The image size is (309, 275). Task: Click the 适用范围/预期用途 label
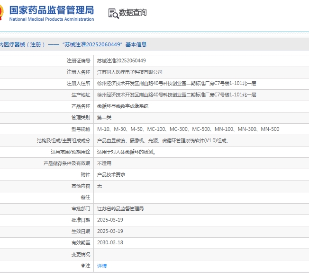coord(71,152)
